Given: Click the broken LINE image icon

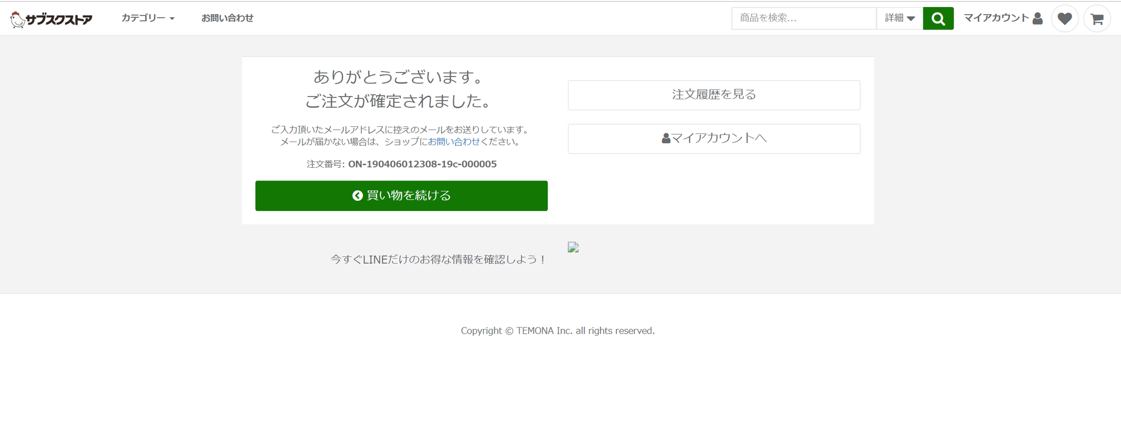Looking at the screenshot, I should point(573,247).
